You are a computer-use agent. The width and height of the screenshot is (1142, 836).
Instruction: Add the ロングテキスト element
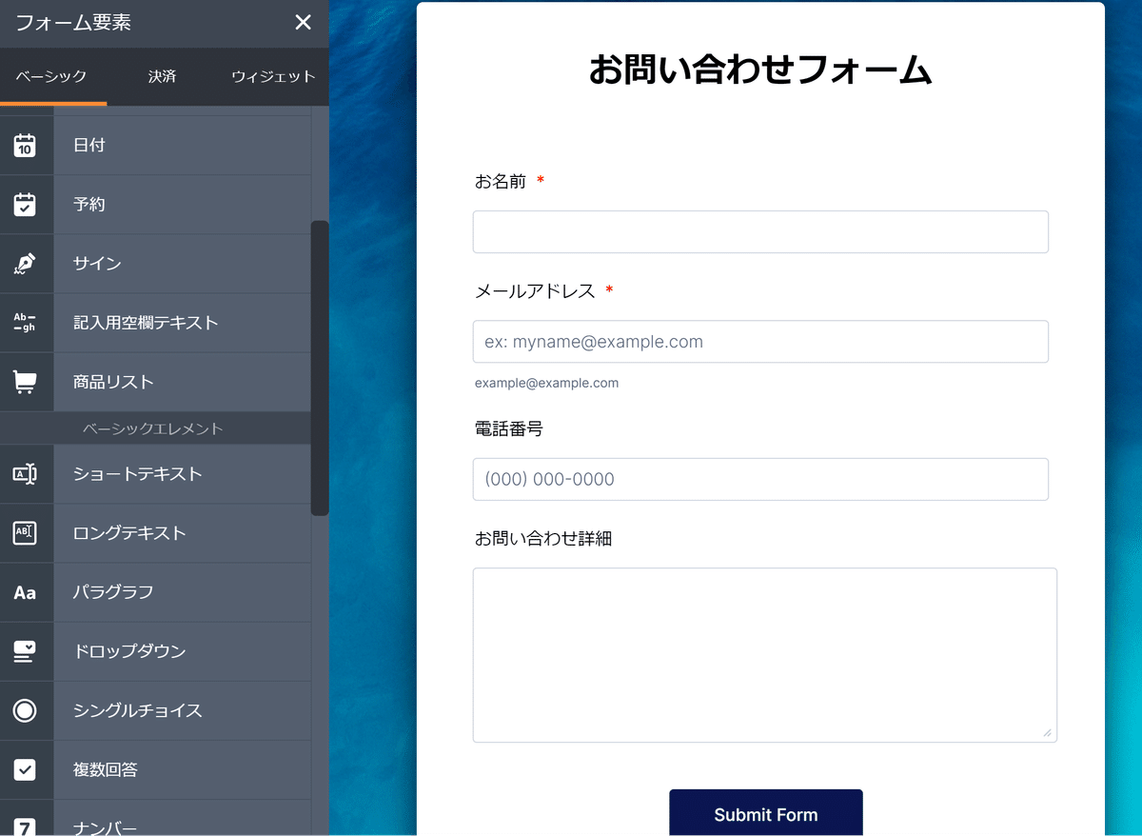coord(155,532)
